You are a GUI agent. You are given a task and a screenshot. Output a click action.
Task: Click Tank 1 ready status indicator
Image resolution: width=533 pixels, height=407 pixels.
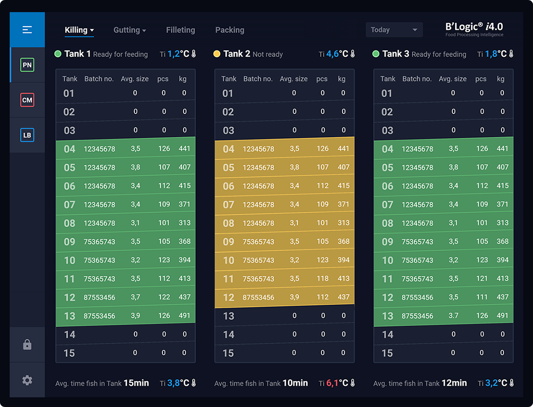[x=58, y=54]
